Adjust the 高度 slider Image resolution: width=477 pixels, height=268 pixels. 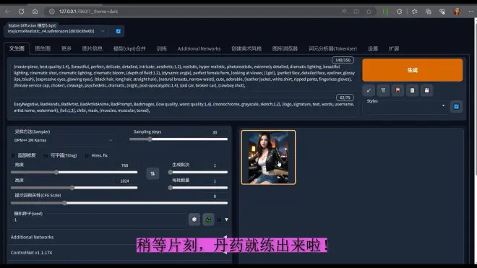point(74,188)
